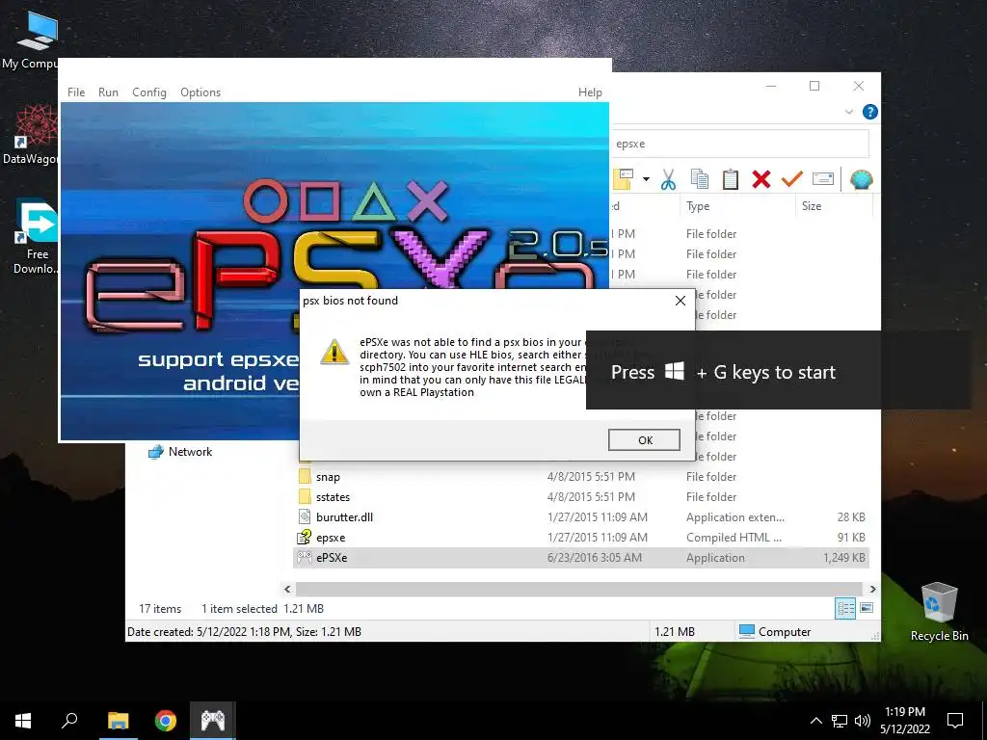Image resolution: width=987 pixels, height=740 pixels.
Task: Click the Computer icon in status bar
Action: pos(747,631)
